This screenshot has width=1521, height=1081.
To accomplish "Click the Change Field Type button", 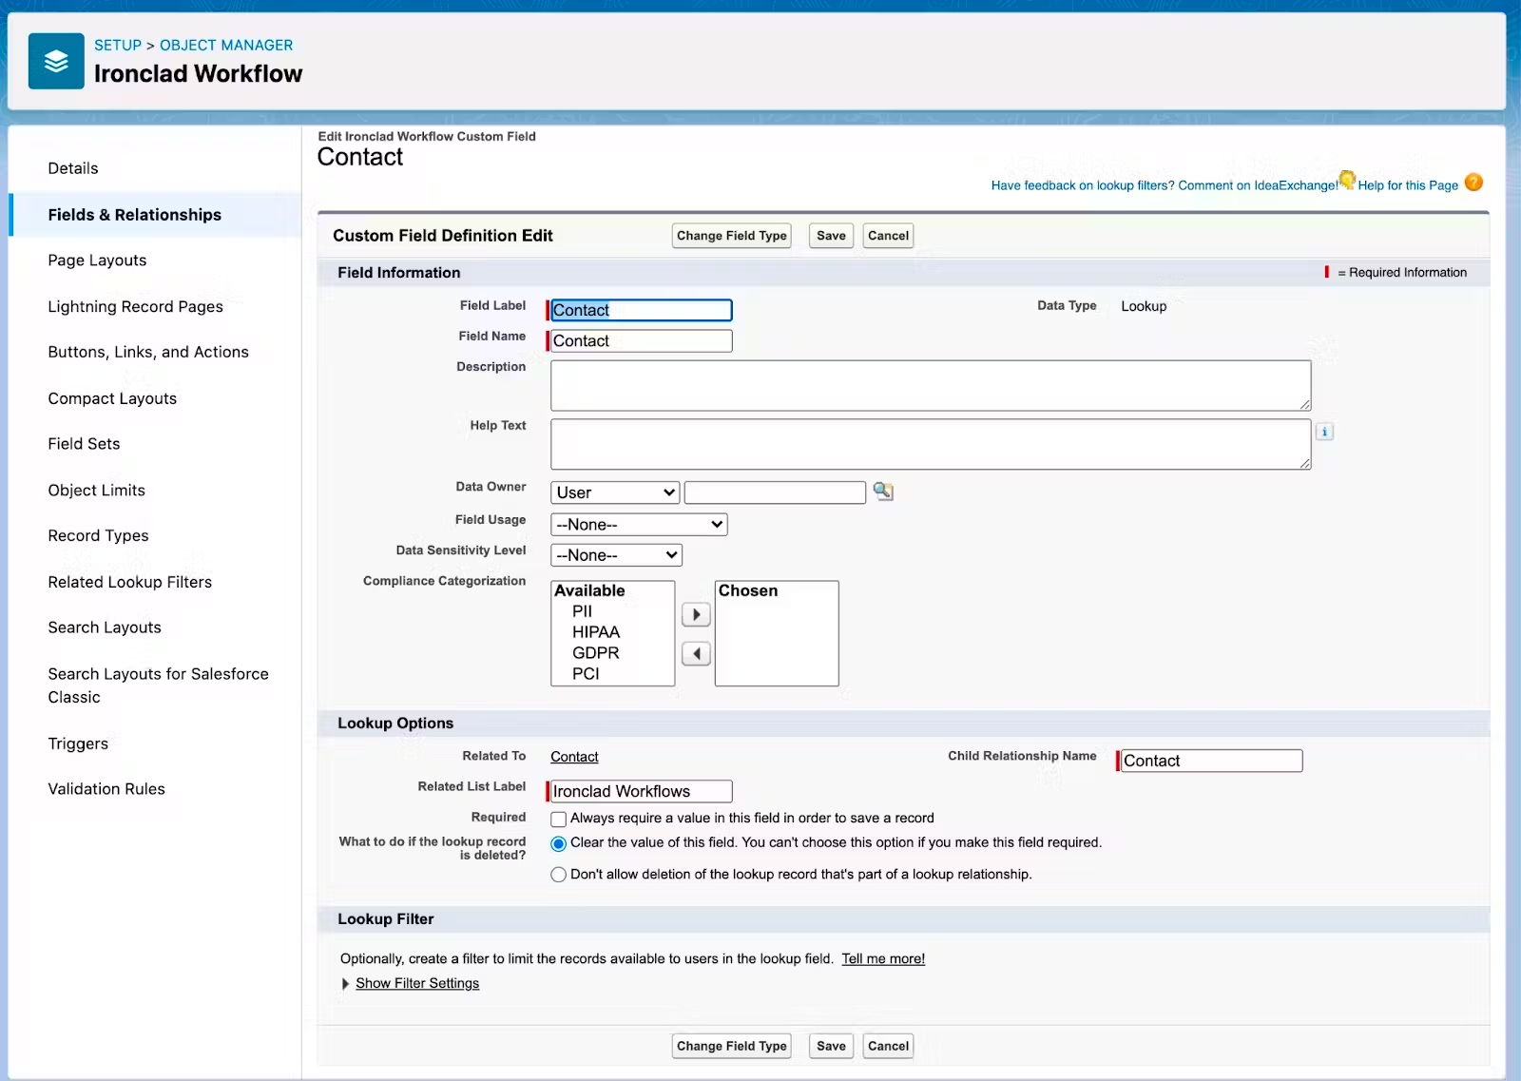I will [730, 236].
